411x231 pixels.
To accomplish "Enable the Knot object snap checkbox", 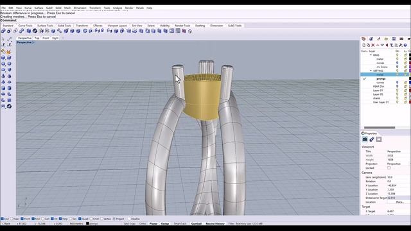I will 91,219.
